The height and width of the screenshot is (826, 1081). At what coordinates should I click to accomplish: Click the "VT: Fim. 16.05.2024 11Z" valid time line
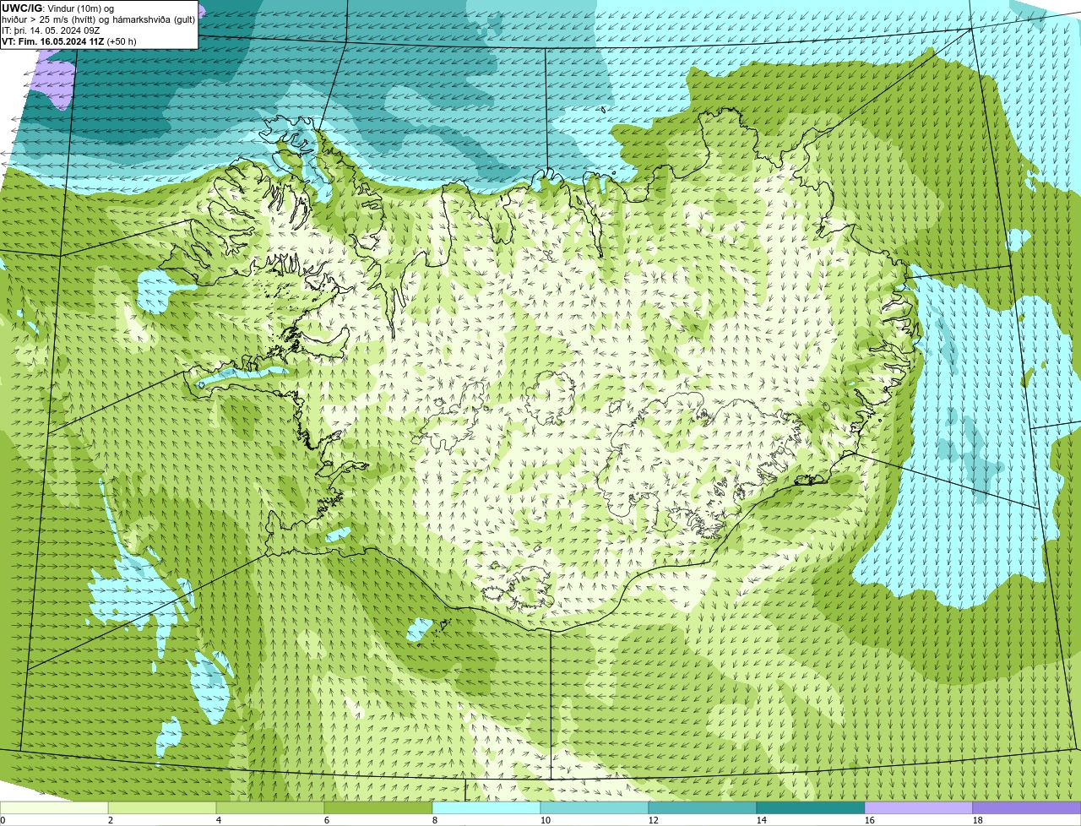[x=69, y=41]
